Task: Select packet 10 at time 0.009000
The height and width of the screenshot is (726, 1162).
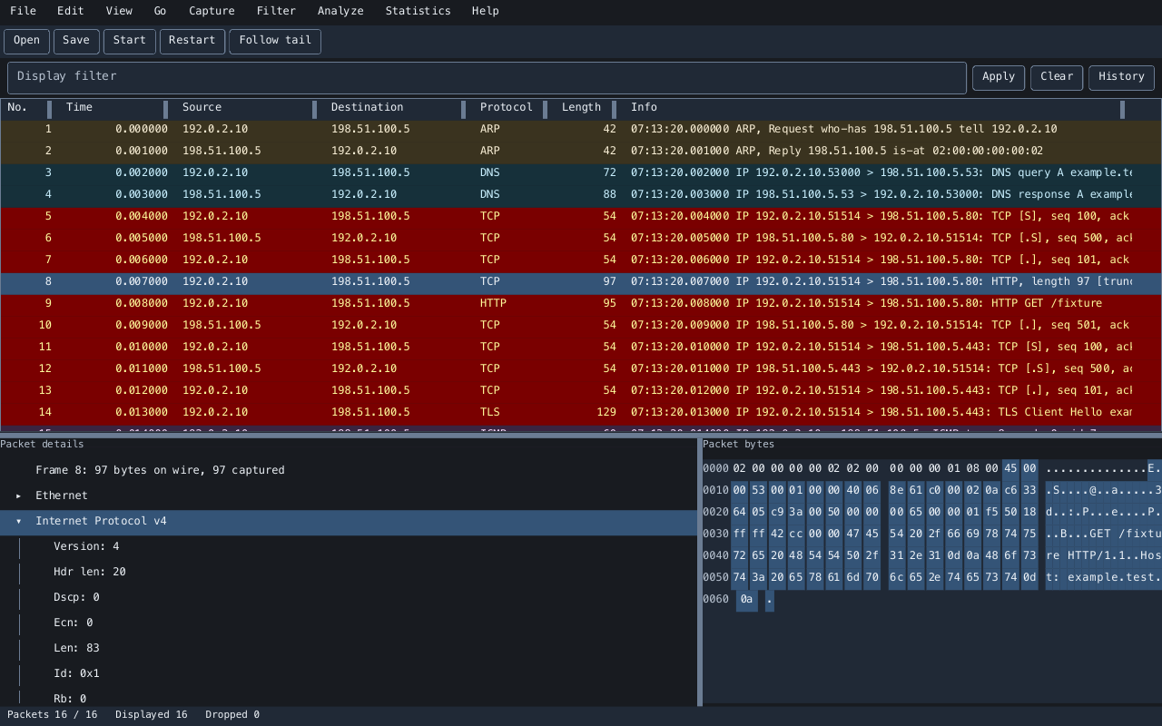Action: [581, 325]
